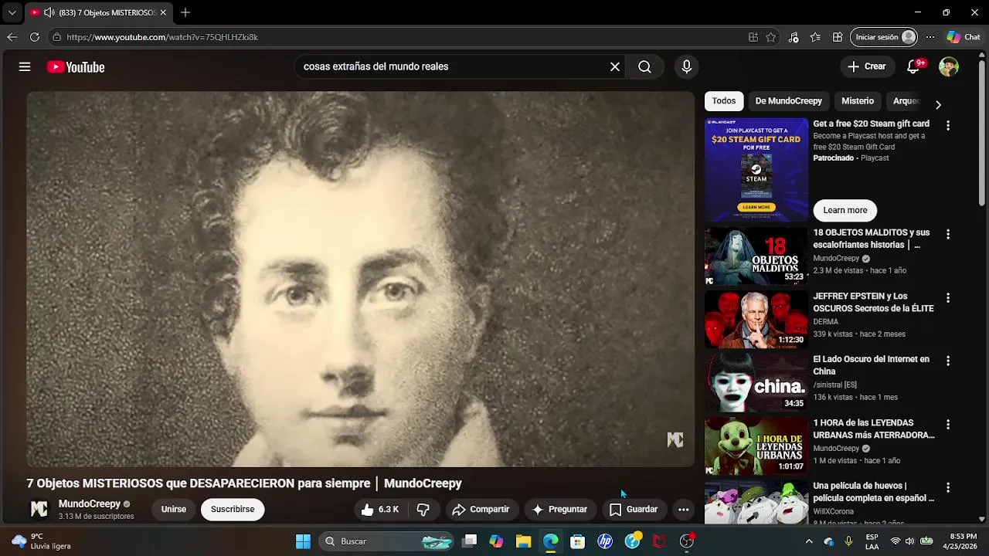Open Windows Start menu
Screen dimensions: 989x556
(303, 541)
